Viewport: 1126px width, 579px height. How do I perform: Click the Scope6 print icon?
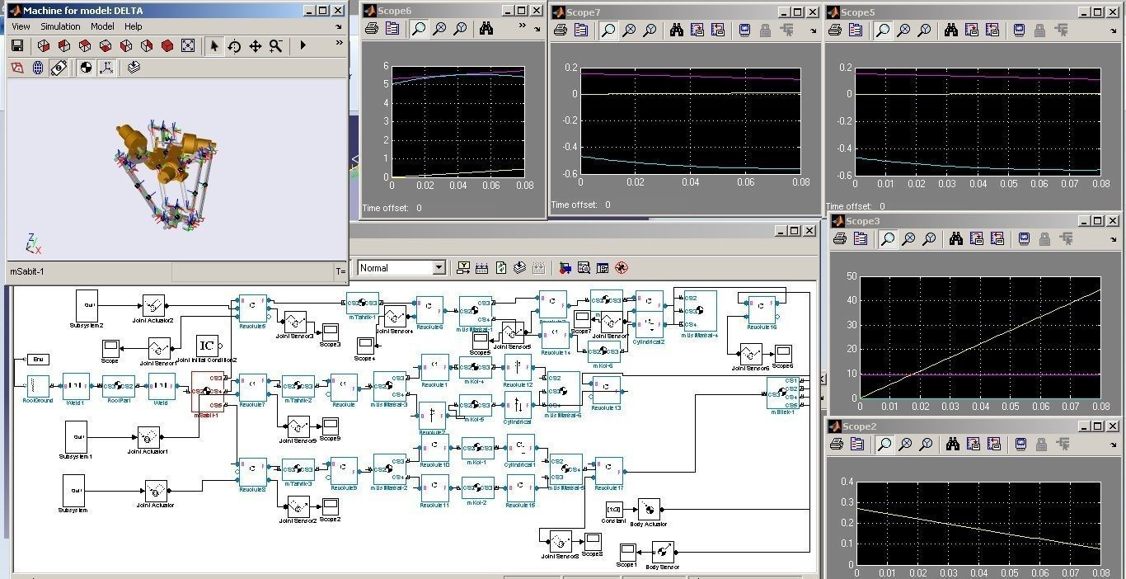pos(372,29)
